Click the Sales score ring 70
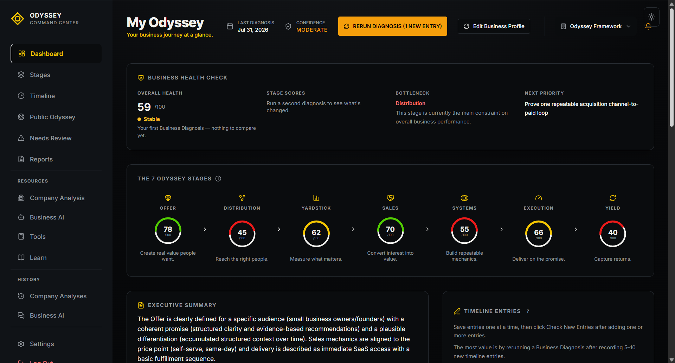Screen dimensions: 675x363 tap(391, 231)
